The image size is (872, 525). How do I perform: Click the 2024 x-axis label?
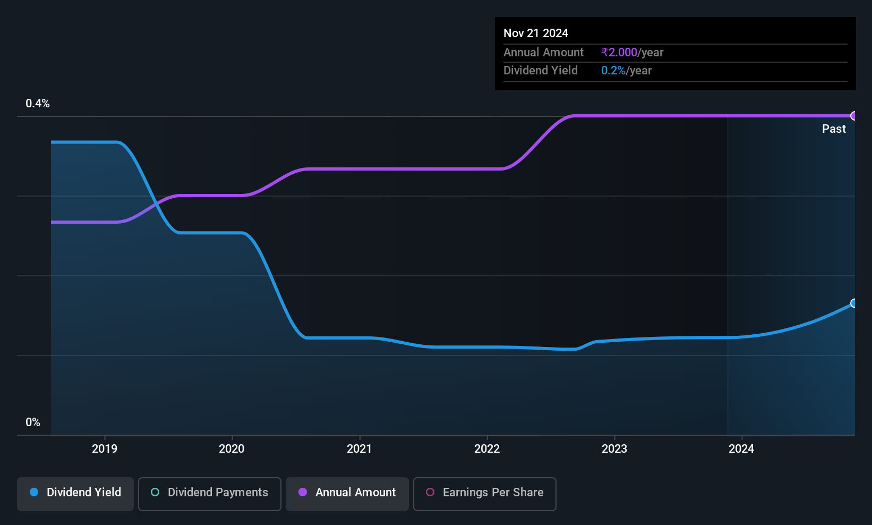click(741, 448)
